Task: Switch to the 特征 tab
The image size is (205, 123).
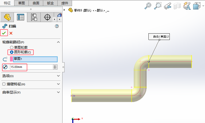Action: 7,3
